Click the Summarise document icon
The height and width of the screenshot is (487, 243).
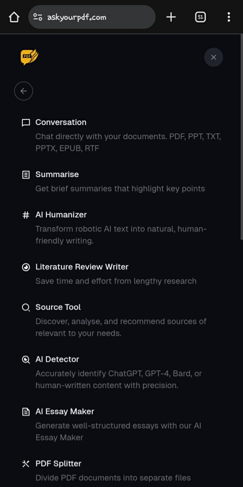point(26,175)
